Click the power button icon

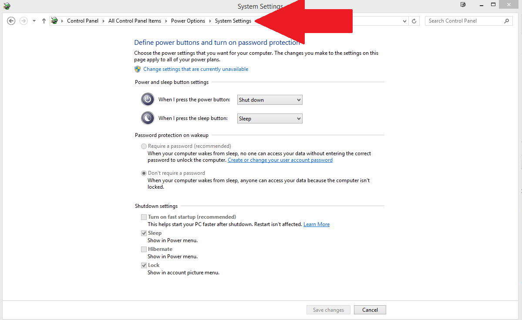(x=148, y=100)
